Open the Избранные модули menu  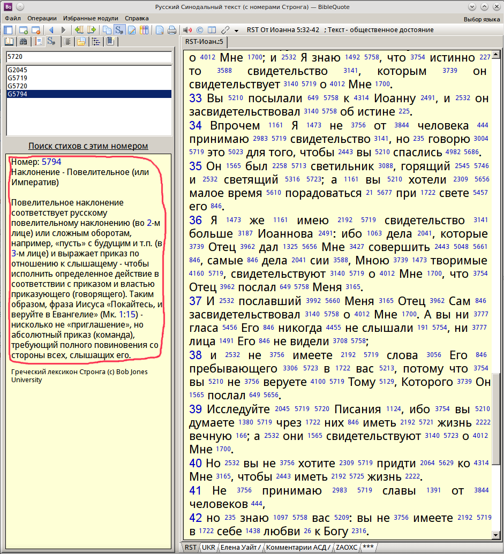click(x=91, y=18)
